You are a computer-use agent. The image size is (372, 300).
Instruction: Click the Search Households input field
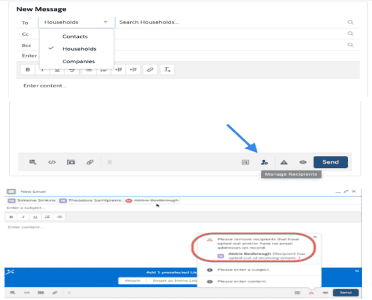[x=229, y=22]
